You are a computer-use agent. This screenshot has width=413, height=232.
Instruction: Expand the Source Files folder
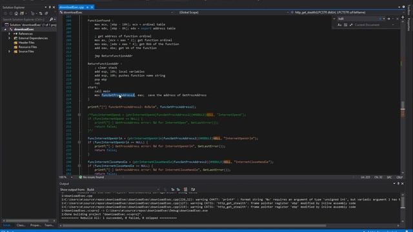[x=9, y=52]
